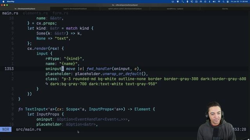This screenshot has height=140, width=250.
Task: Click the Scope<'a type
Action: tap(75, 109)
